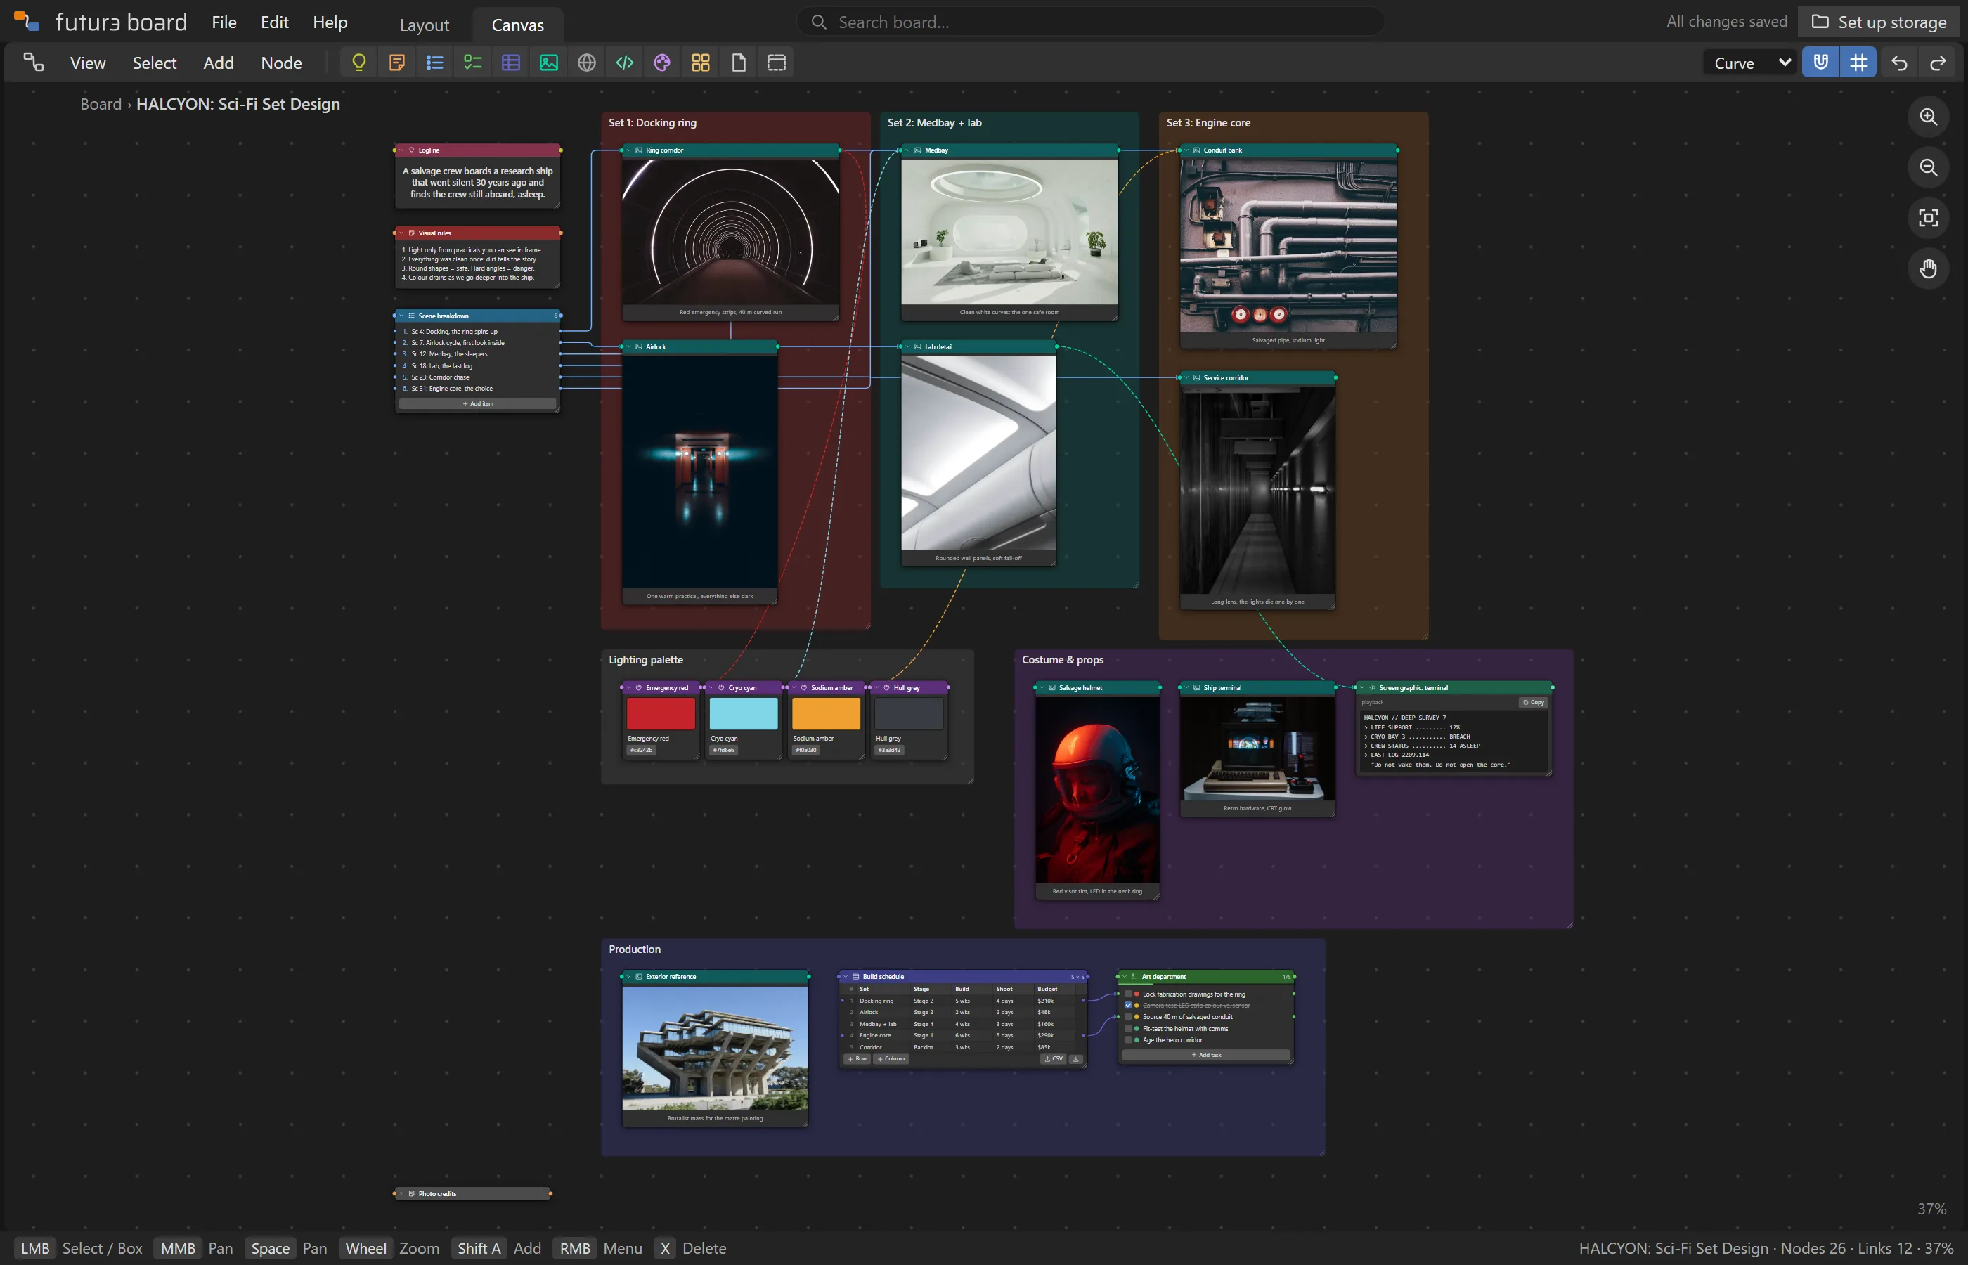Uncheck the Camera test LED strip task

click(1128, 1006)
